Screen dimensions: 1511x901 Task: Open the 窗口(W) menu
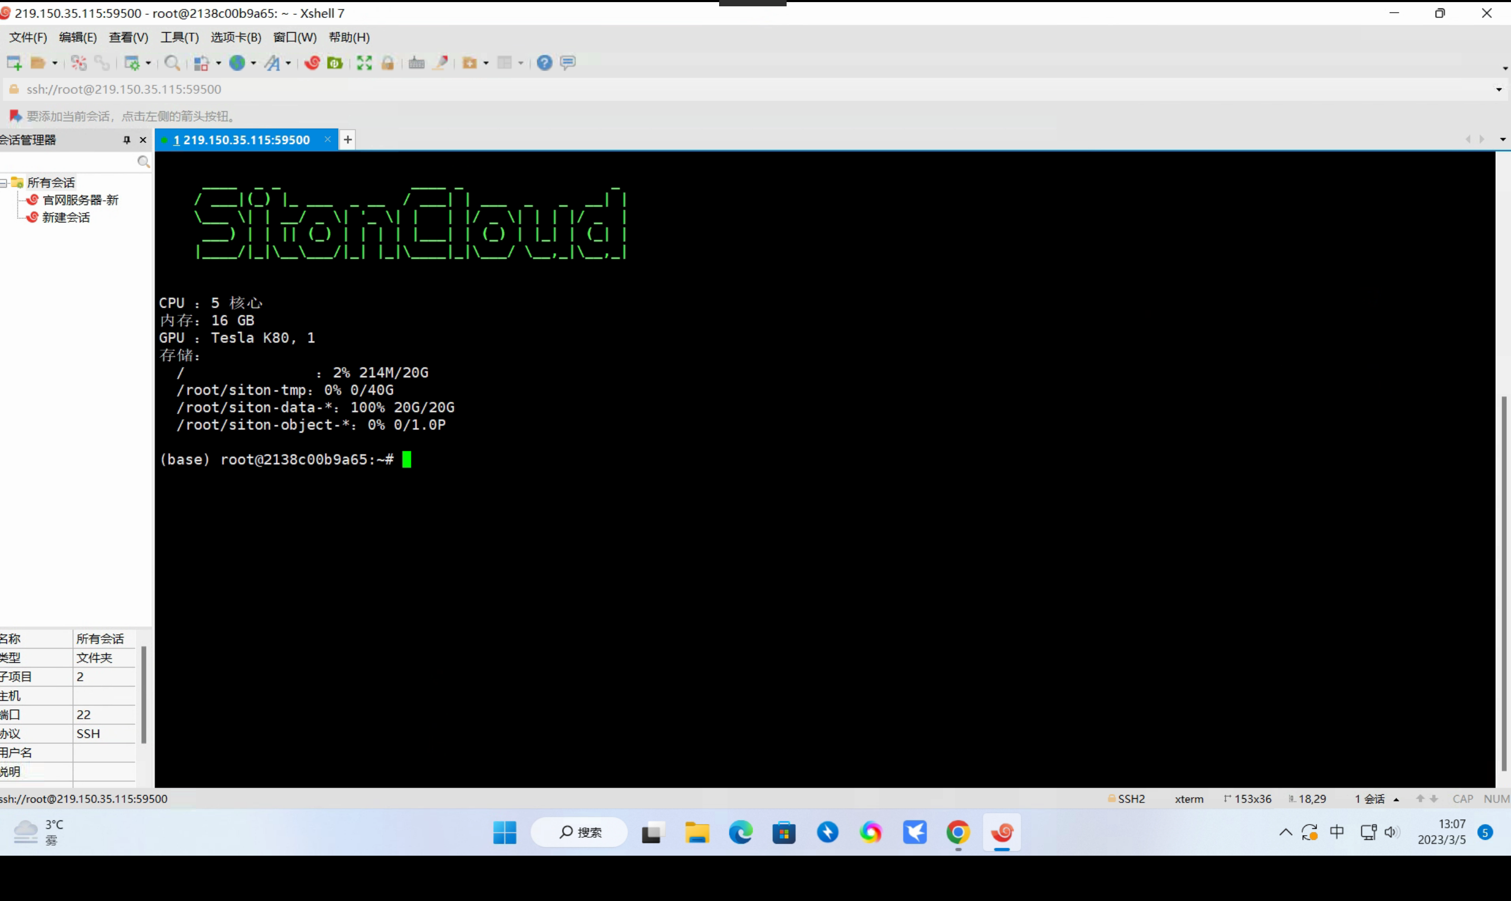(295, 37)
